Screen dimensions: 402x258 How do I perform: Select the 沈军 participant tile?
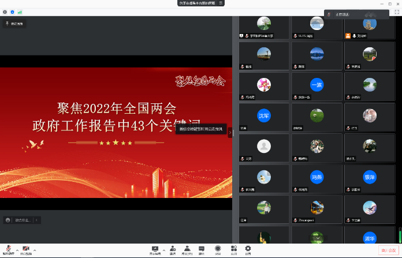tap(264, 116)
